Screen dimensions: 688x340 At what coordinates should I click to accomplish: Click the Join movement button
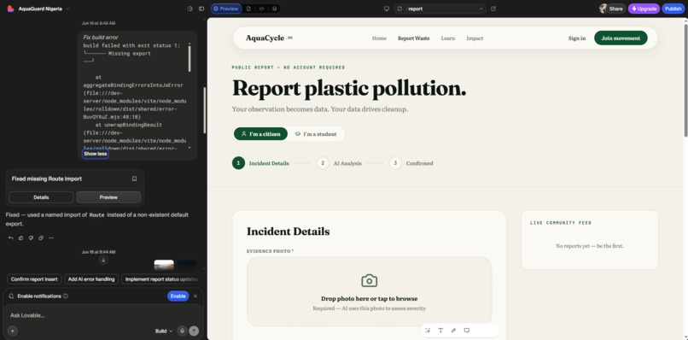pos(621,38)
